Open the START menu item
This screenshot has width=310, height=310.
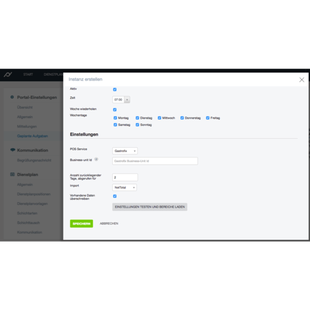point(28,74)
